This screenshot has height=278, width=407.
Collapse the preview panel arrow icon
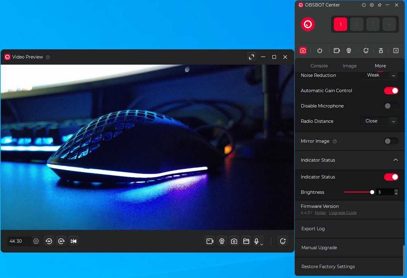point(396,51)
